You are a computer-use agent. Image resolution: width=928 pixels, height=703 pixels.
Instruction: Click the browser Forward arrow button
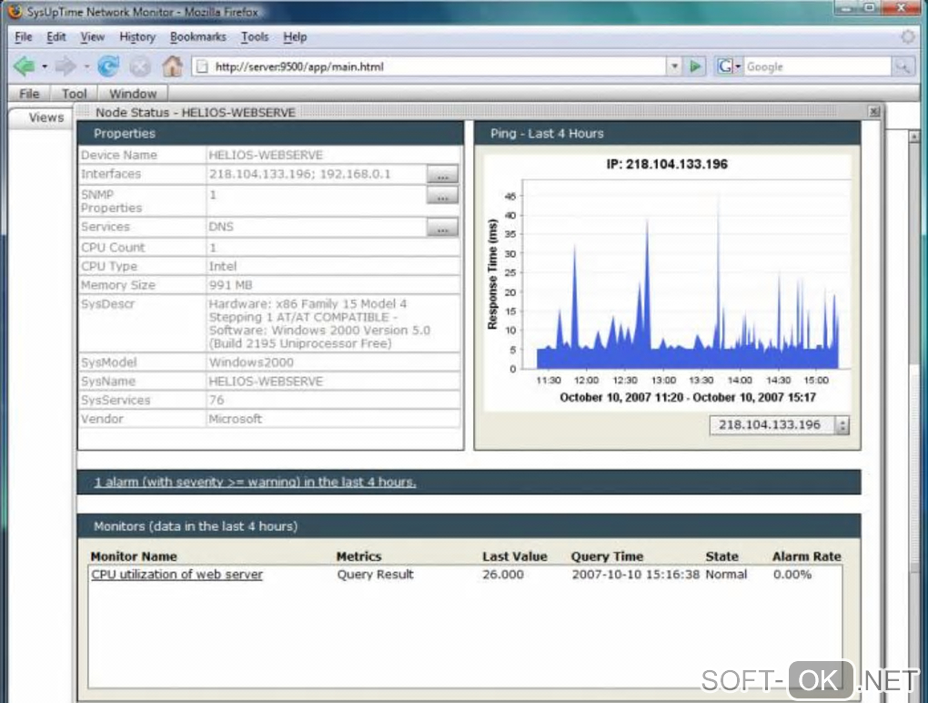(65, 66)
